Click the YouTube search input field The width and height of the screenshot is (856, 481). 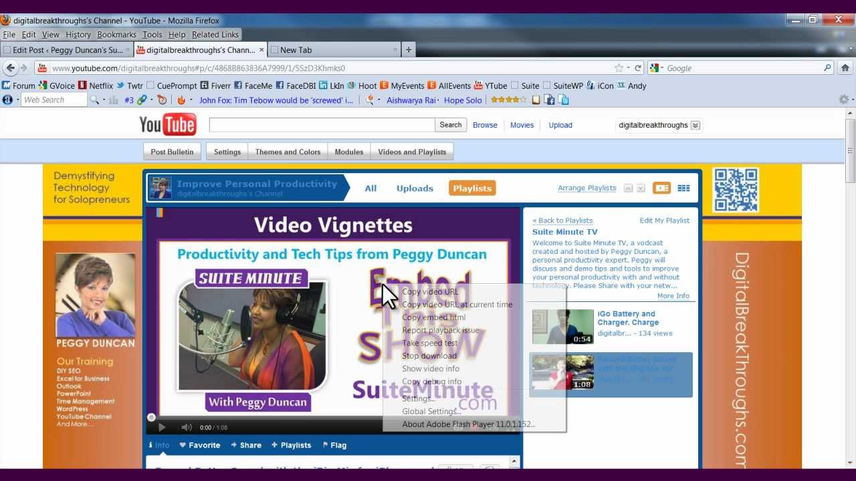pyautogui.click(x=322, y=125)
